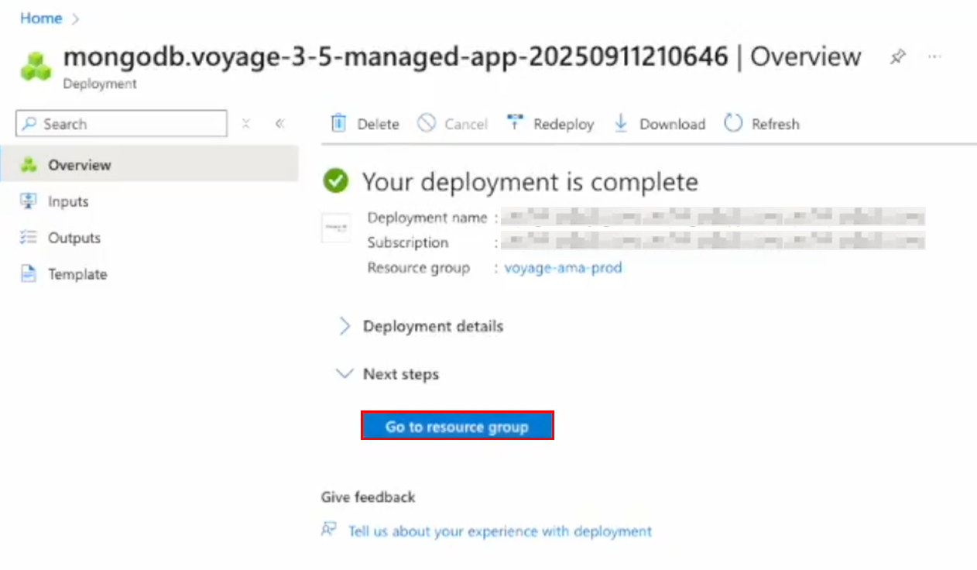Click the publisher logo thumbnail
Viewport: 977px width, 570px height.
336,228
